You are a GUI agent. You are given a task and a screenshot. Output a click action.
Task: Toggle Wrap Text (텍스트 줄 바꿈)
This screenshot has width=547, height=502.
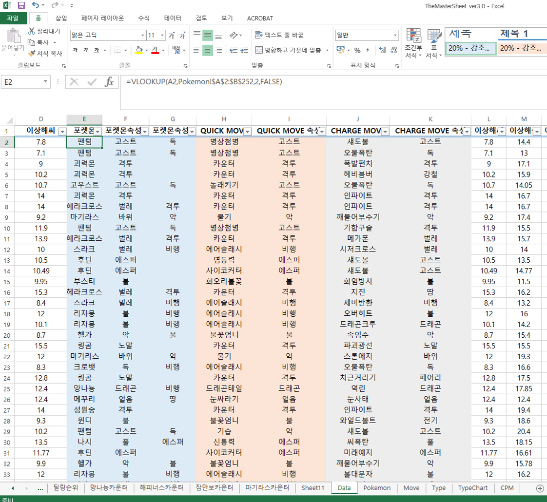279,35
